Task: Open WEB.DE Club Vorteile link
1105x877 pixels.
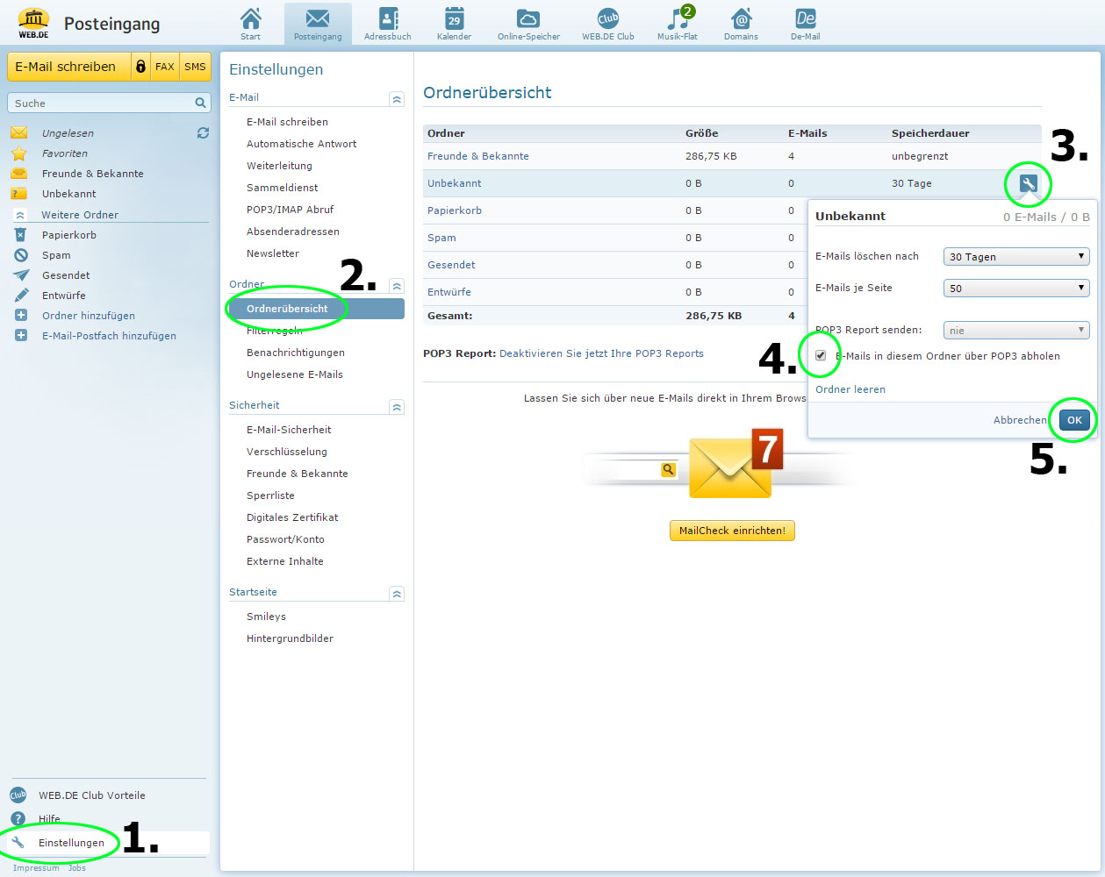Action: tap(92, 795)
